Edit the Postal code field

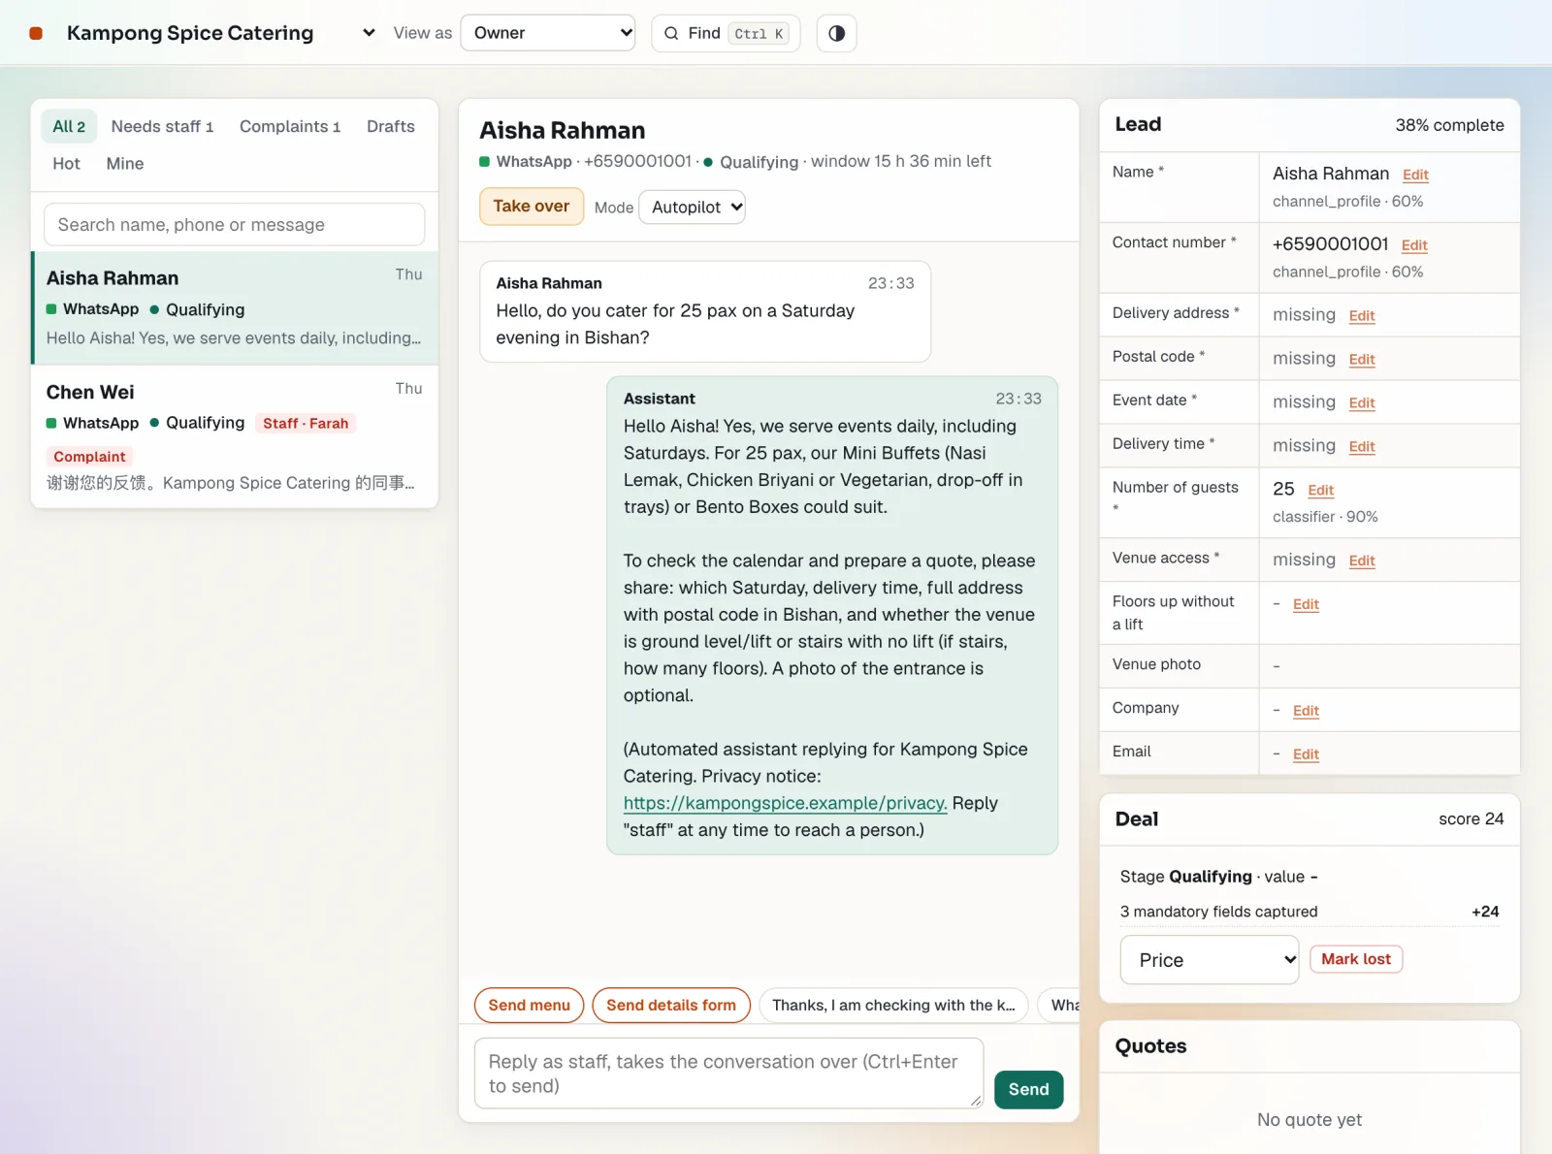[x=1362, y=359]
